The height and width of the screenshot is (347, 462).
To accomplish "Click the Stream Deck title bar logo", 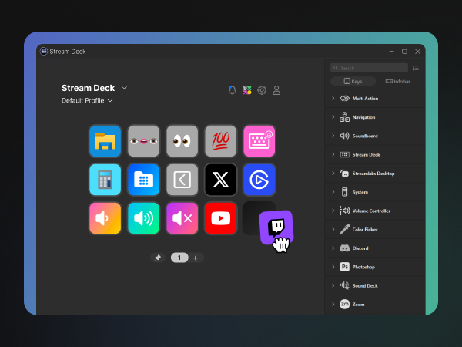I will coord(44,52).
